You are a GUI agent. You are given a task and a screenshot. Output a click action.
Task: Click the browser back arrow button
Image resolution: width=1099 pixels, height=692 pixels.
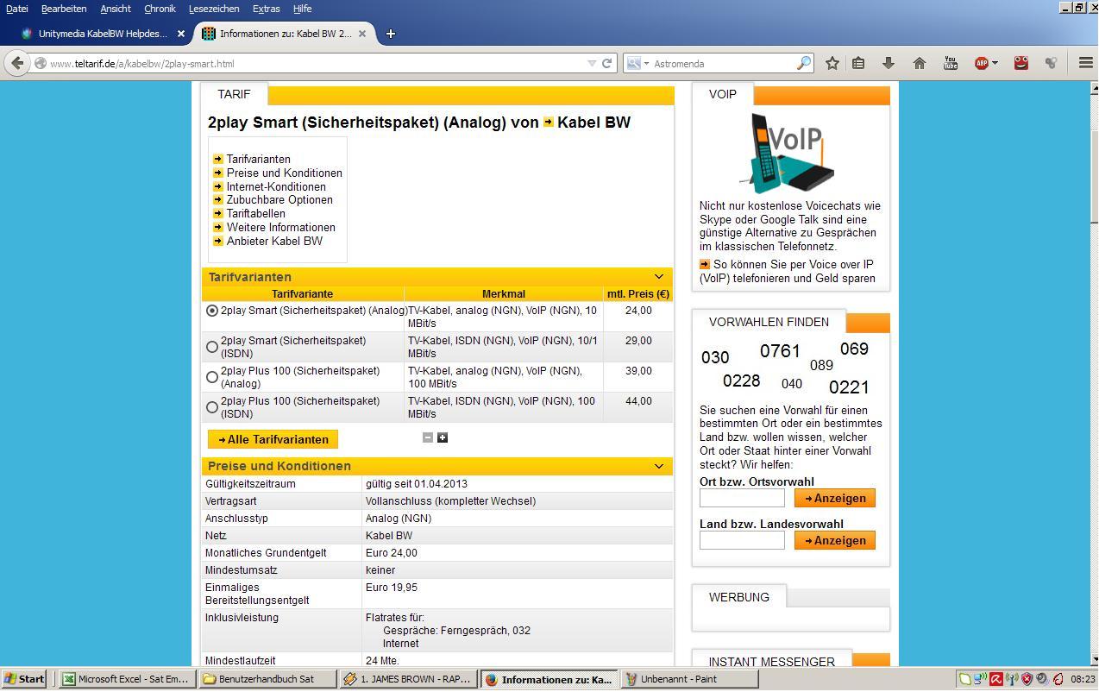18,63
